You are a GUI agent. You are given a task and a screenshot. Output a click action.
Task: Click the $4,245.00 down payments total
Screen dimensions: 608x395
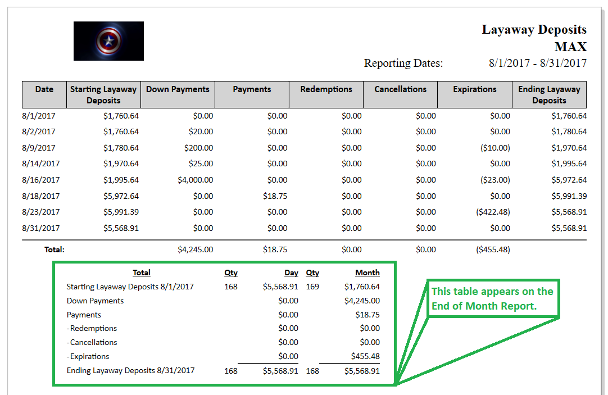[x=196, y=249]
